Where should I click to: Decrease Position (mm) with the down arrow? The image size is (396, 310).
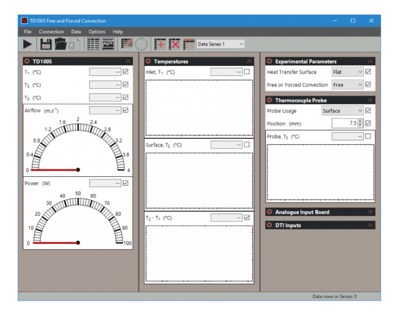(x=360, y=125)
